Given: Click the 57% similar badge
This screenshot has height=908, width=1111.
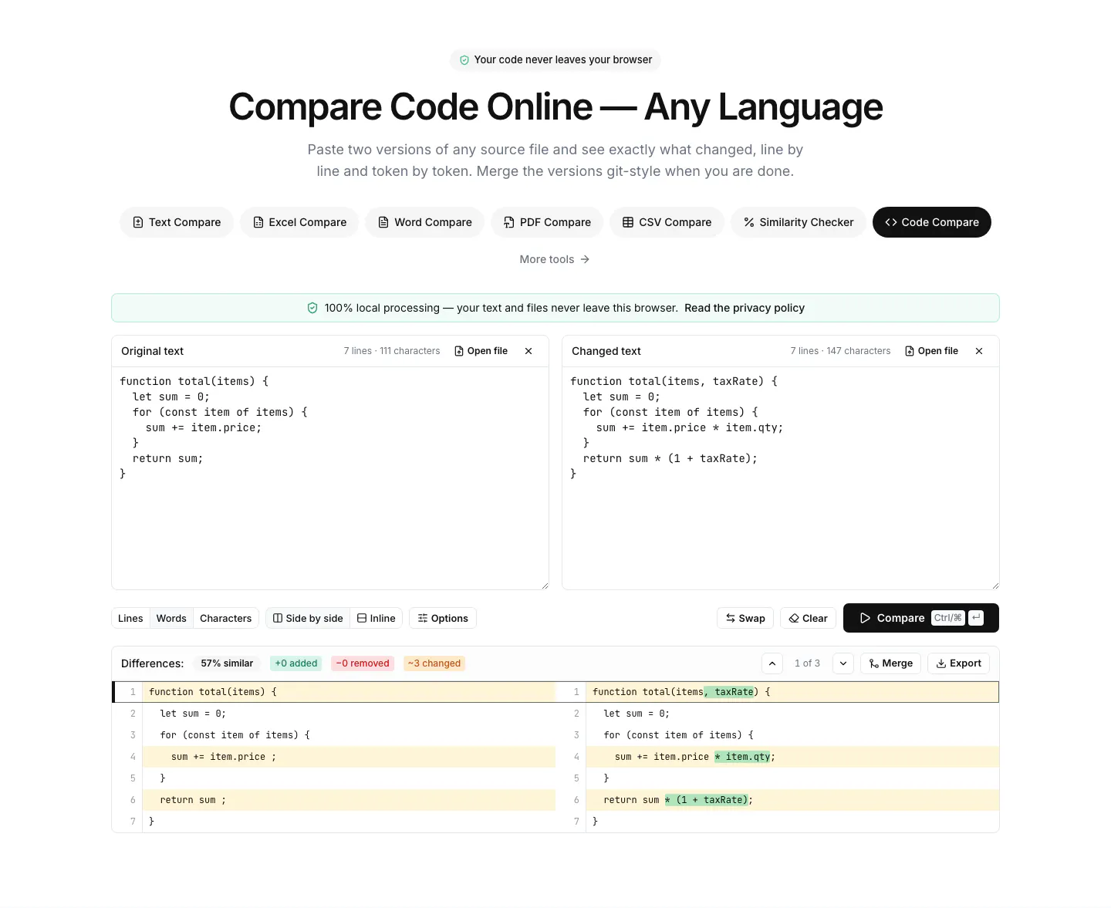Looking at the screenshot, I should click(227, 663).
